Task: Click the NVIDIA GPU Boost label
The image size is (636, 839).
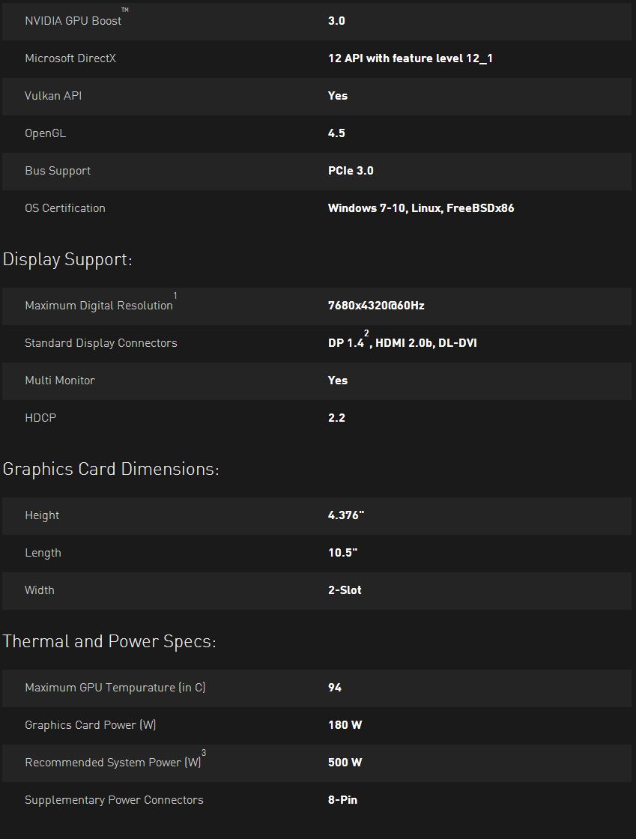Action: pos(73,21)
